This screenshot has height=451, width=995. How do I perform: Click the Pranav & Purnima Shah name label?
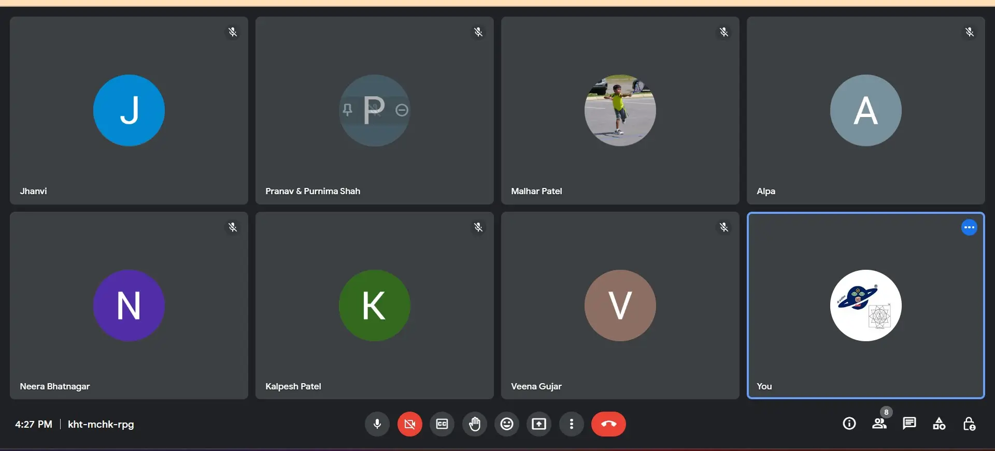[312, 191]
